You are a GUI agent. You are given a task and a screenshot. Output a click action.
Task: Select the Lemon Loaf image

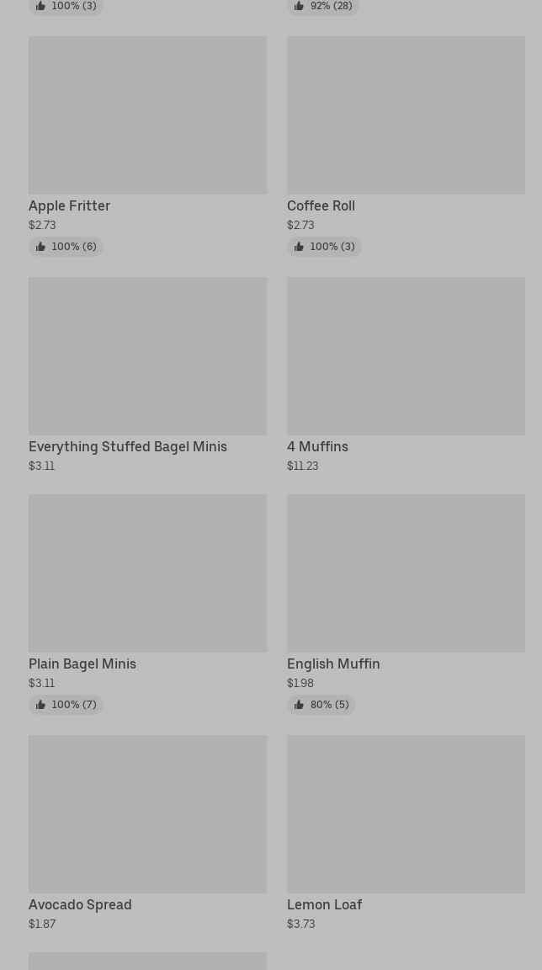406,814
